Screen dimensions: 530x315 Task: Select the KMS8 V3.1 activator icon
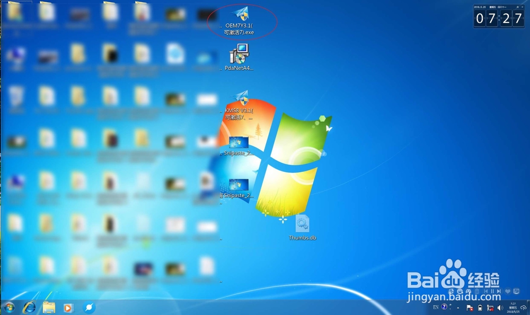point(240,105)
